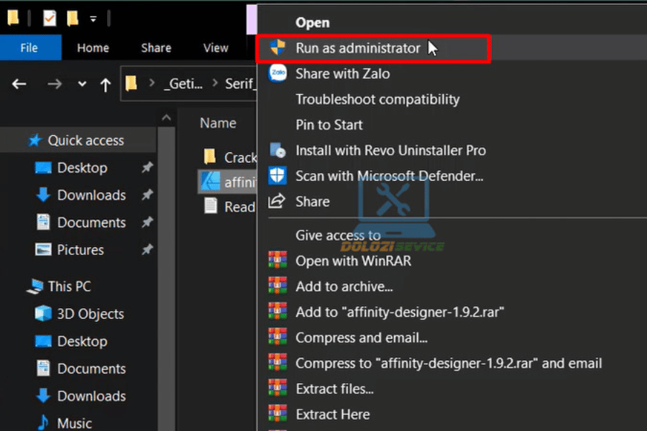Click the Up arrow navigation icon
This screenshot has height=431, width=647.
click(106, 85)
